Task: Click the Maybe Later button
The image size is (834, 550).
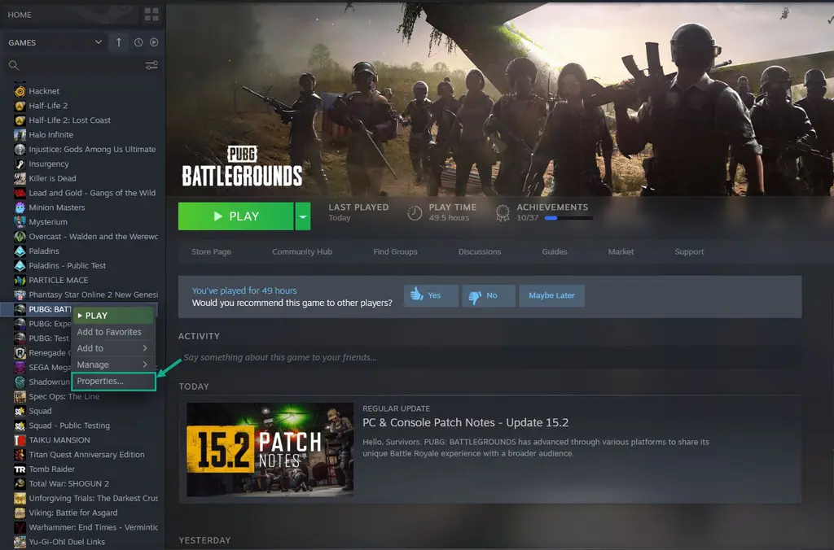Action: click(551, 295)
